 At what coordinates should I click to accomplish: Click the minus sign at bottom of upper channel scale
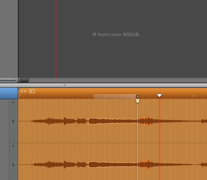(13, 141)
